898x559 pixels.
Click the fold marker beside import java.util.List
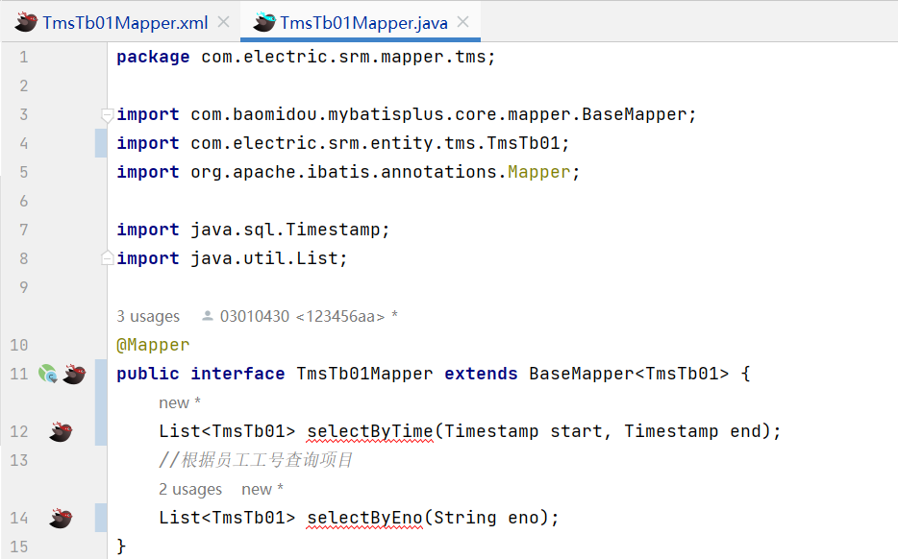(107, 257)
